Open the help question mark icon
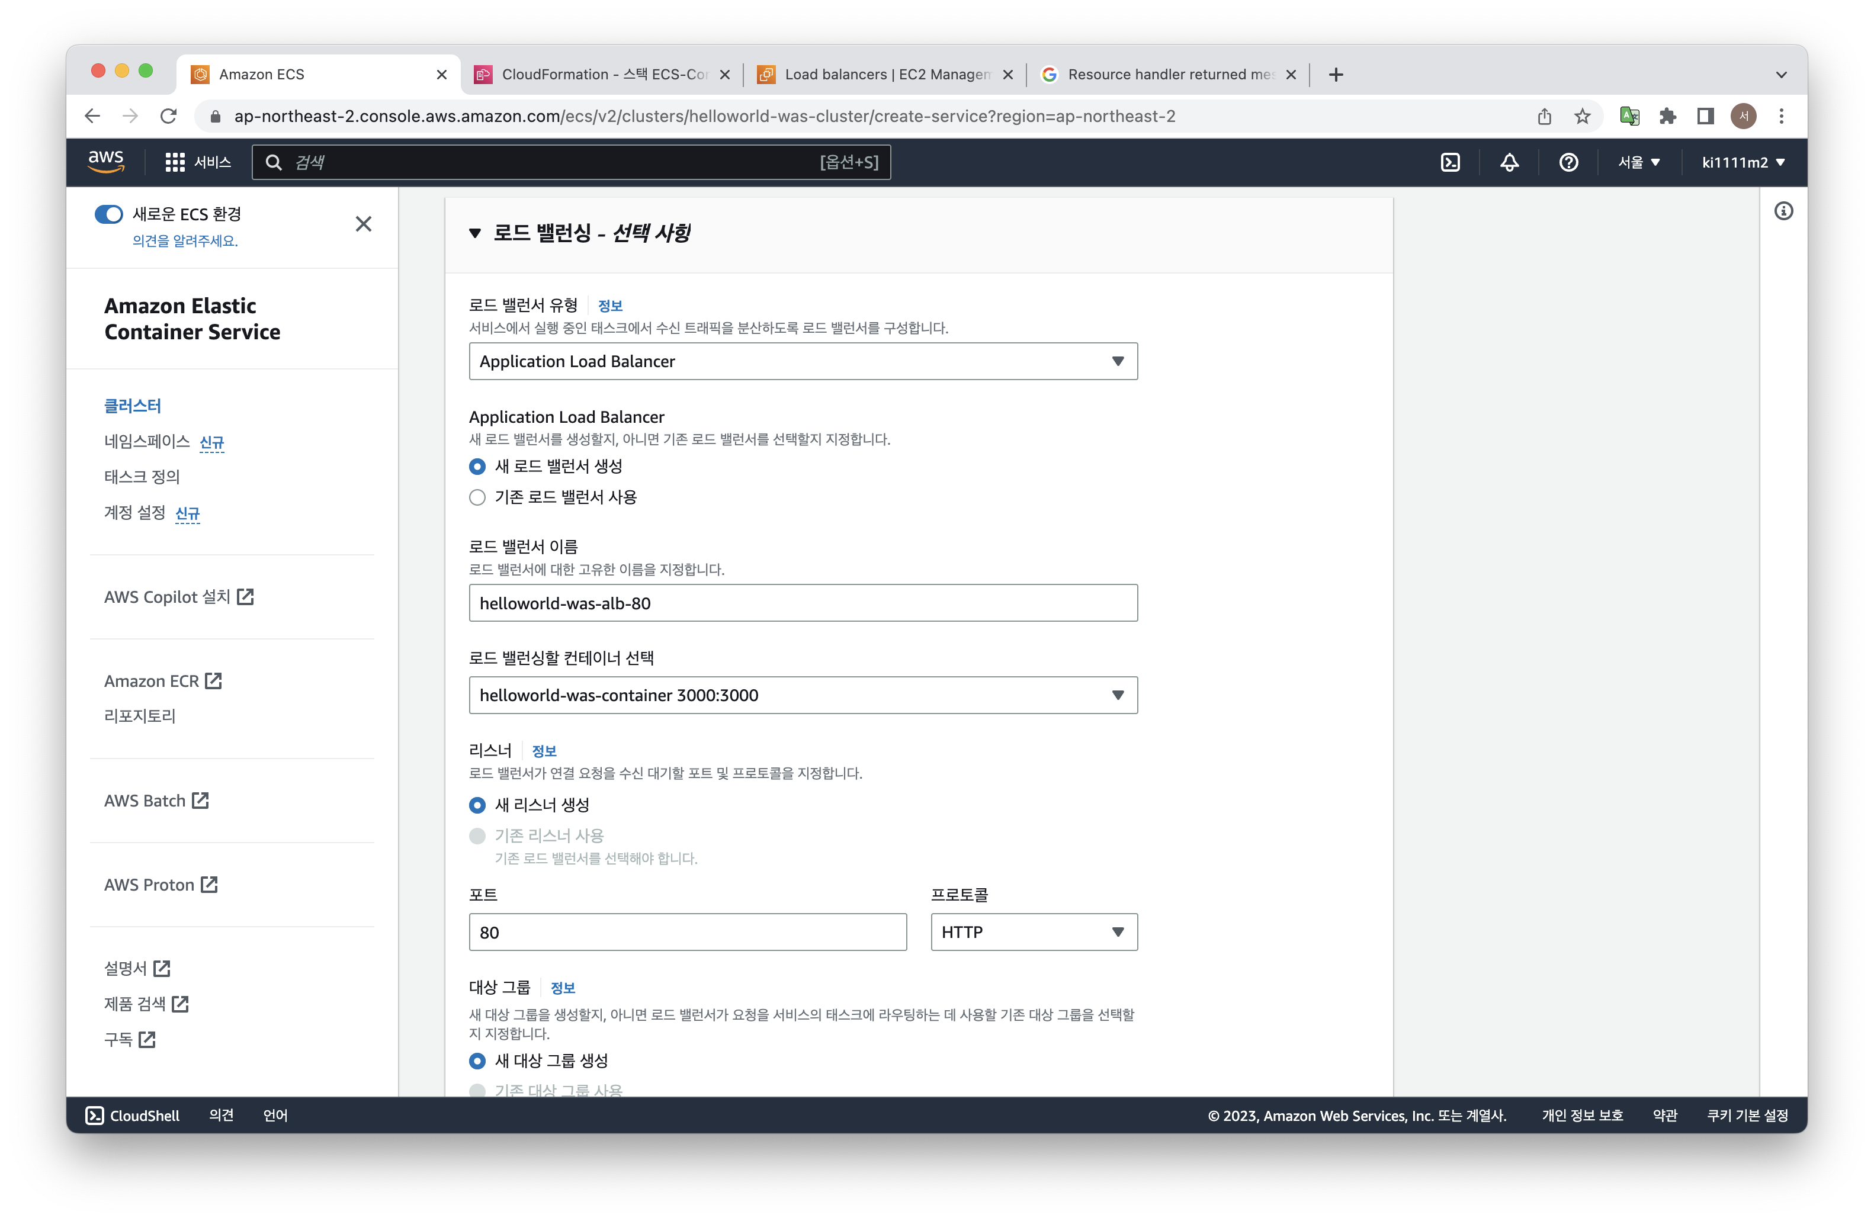Image resolution: width=1874 pixels, height=1221 pixels. [1568, 162]
